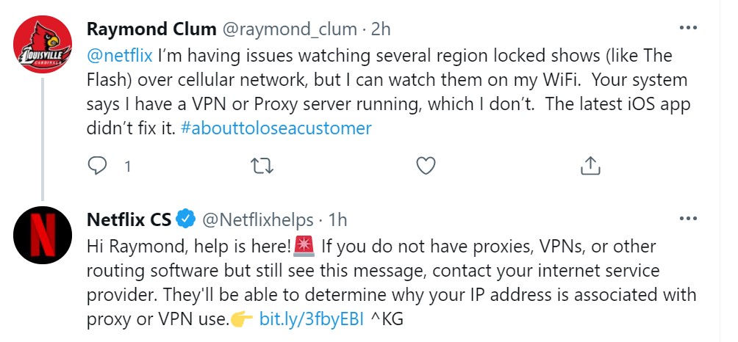Retweet Raymond Clum's tweet
This screenshot has height=342, width=738.
[262, 166]
